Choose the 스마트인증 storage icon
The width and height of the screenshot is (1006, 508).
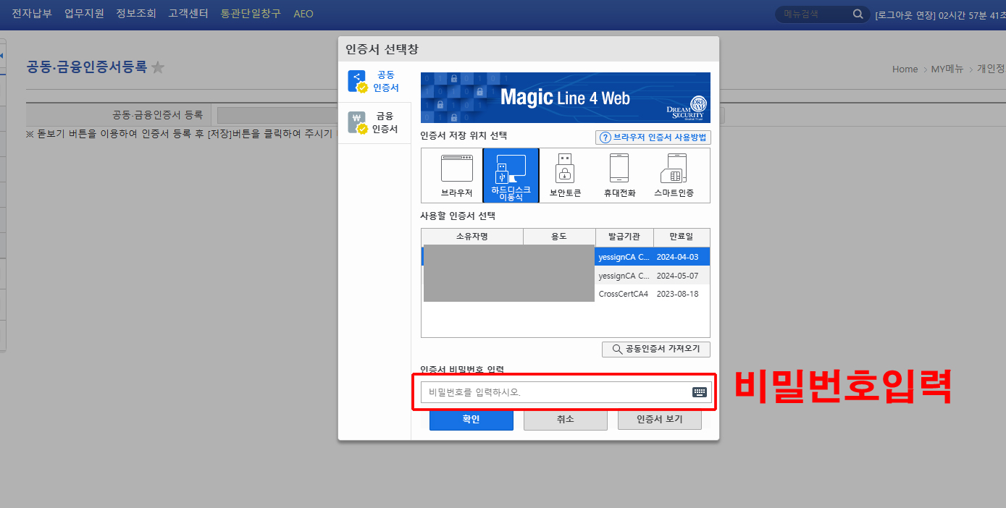click(674, 176)
